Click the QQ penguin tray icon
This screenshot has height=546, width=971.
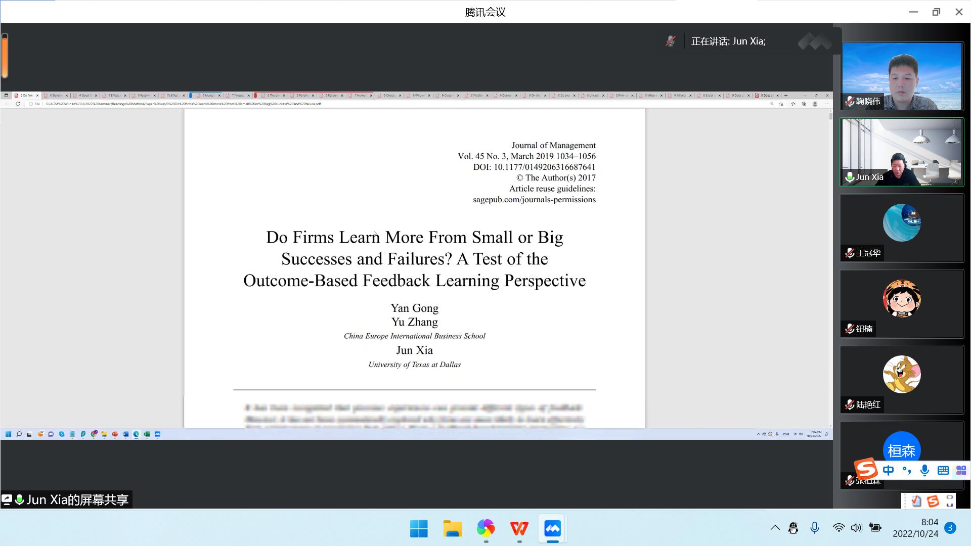coord(793,528)
